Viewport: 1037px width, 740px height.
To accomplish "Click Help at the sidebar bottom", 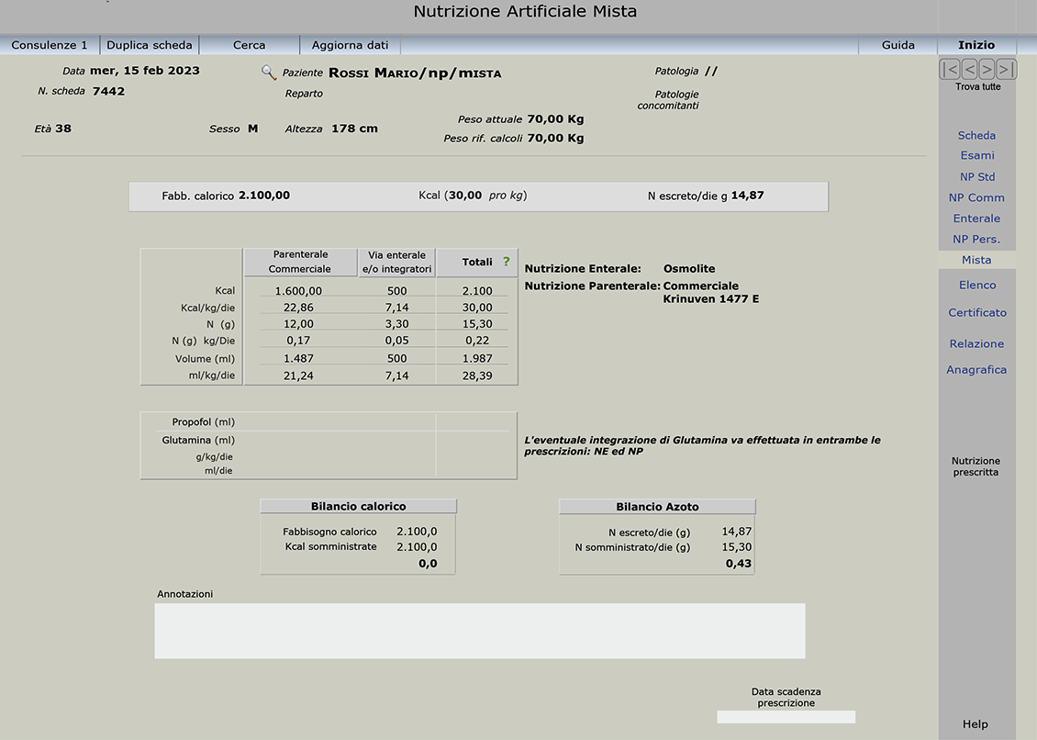I will pyautogui.click(x=976, y=724).
